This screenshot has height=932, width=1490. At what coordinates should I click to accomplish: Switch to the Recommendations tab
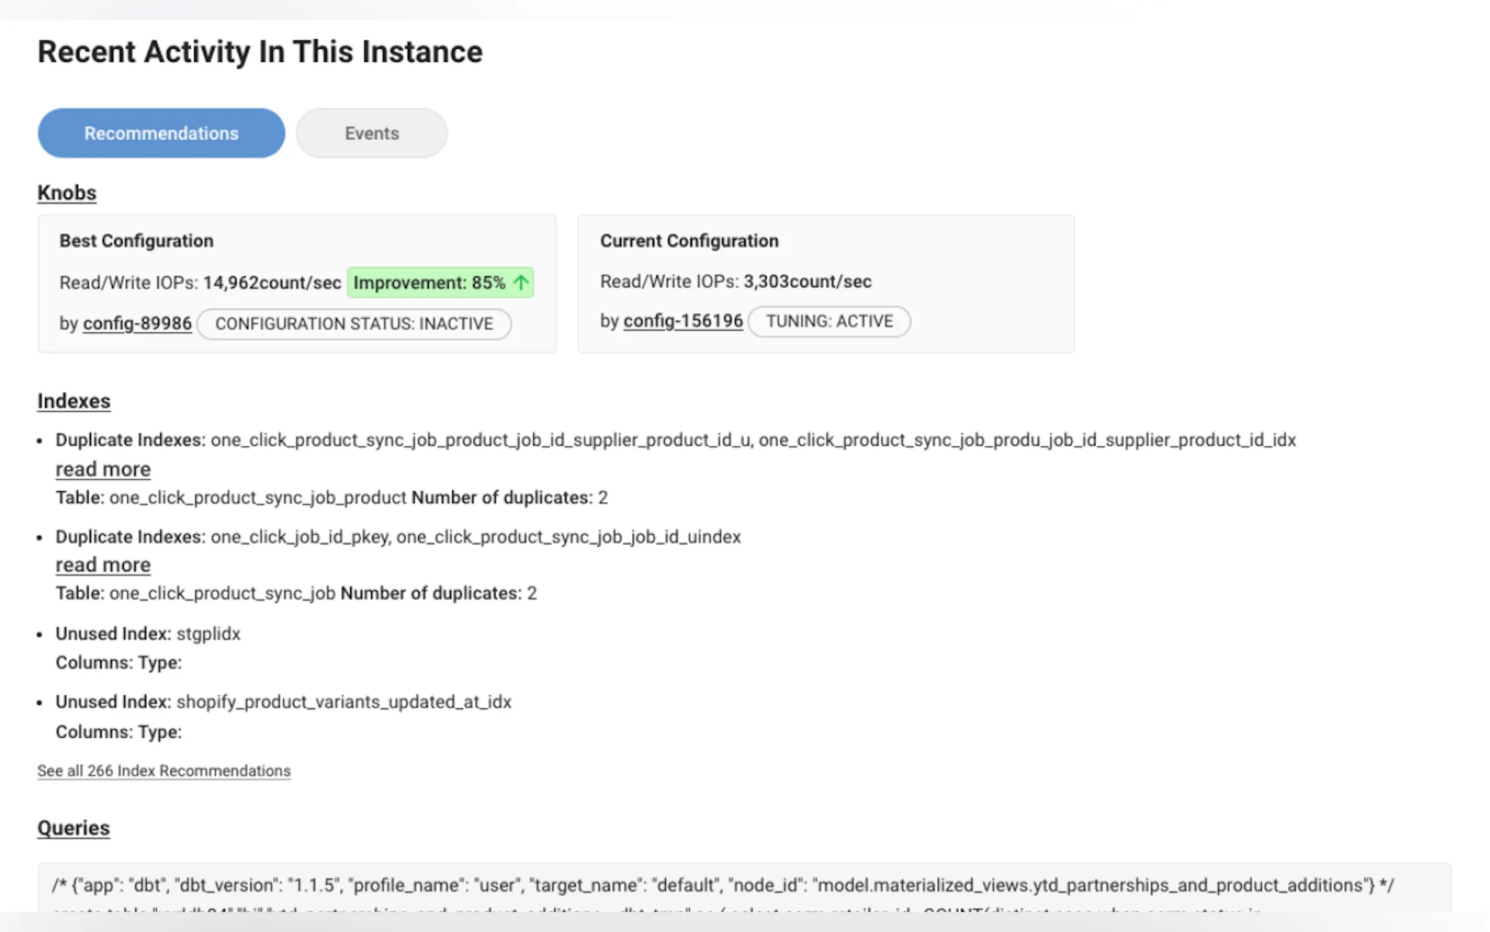[x=161, y=133]
